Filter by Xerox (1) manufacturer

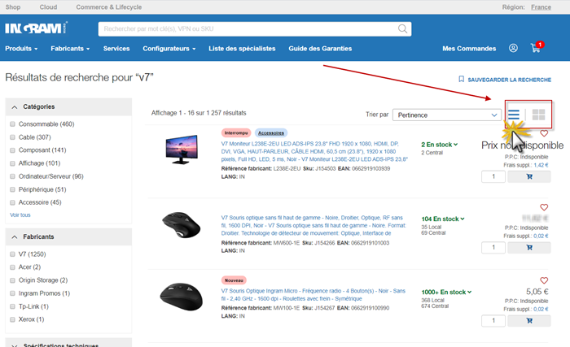[x=12, y=319]
